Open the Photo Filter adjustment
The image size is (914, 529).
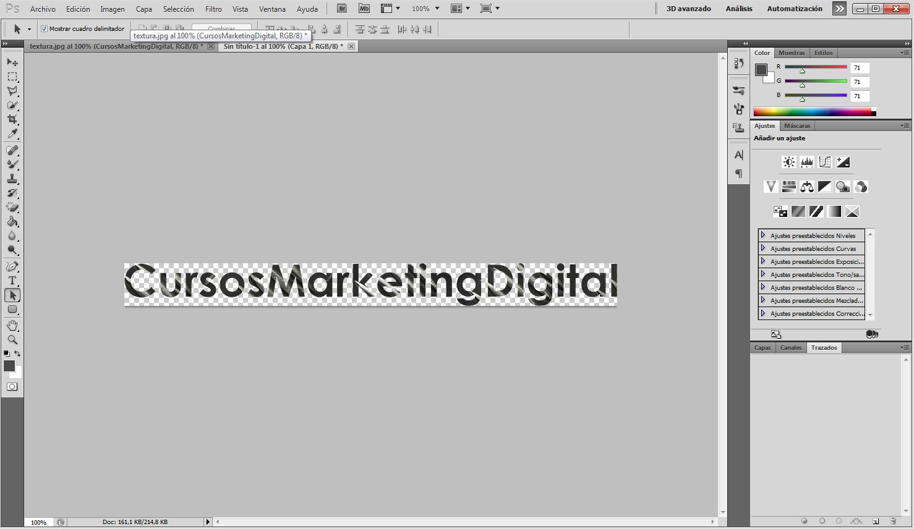pos(842,187)
